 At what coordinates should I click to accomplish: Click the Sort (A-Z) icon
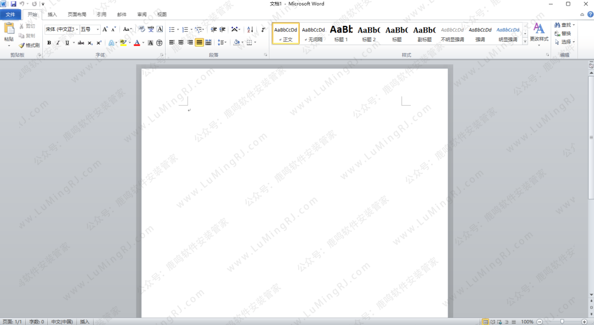coord(250,30)
